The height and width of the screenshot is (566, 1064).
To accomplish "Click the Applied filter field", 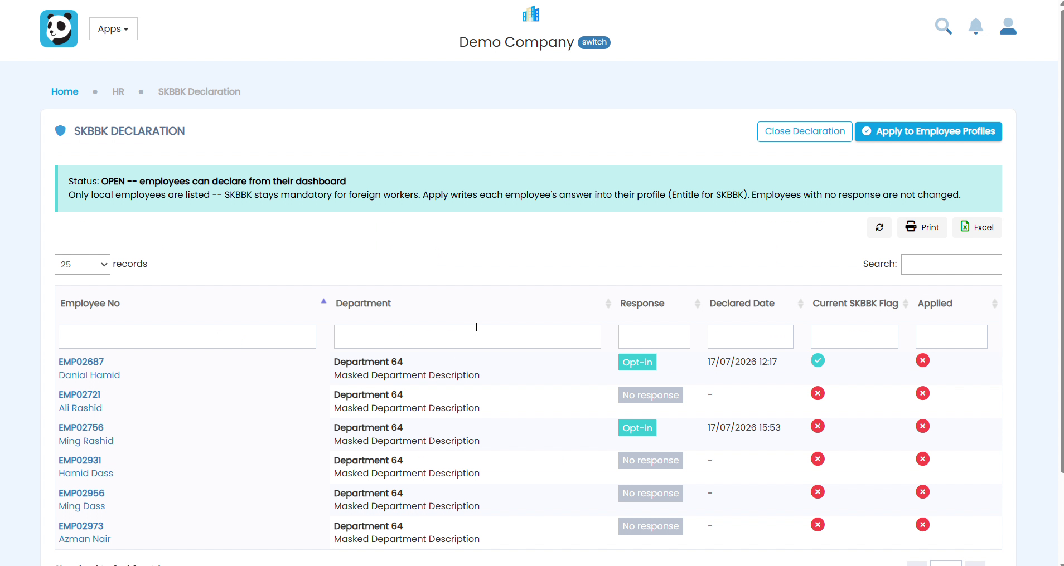I will point(951,337).
